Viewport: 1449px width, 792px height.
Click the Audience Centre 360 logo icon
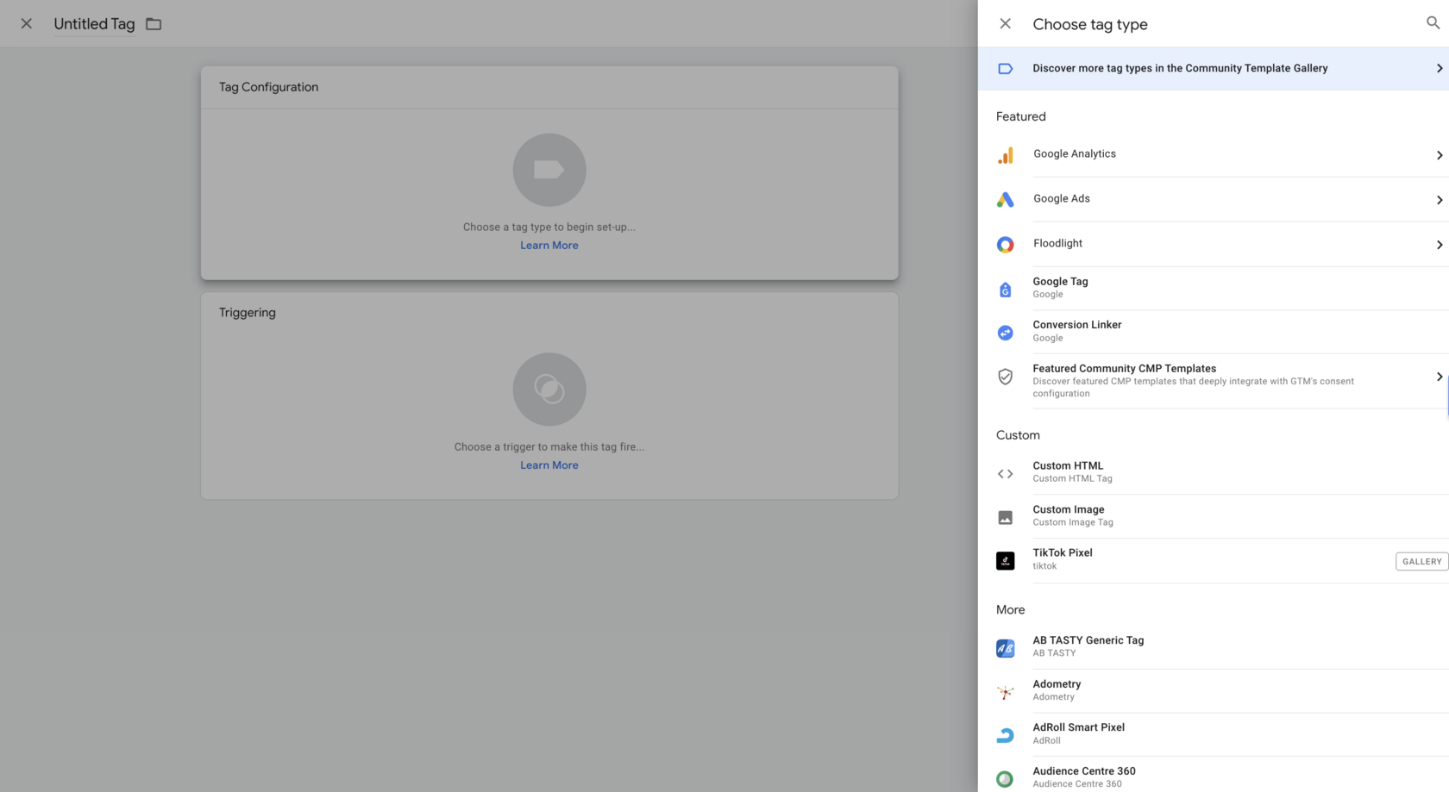pos(1005,779)
